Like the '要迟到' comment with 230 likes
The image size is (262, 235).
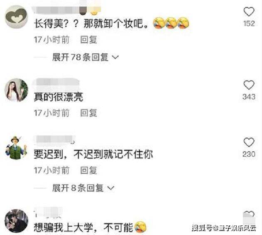tap(249, 142)
